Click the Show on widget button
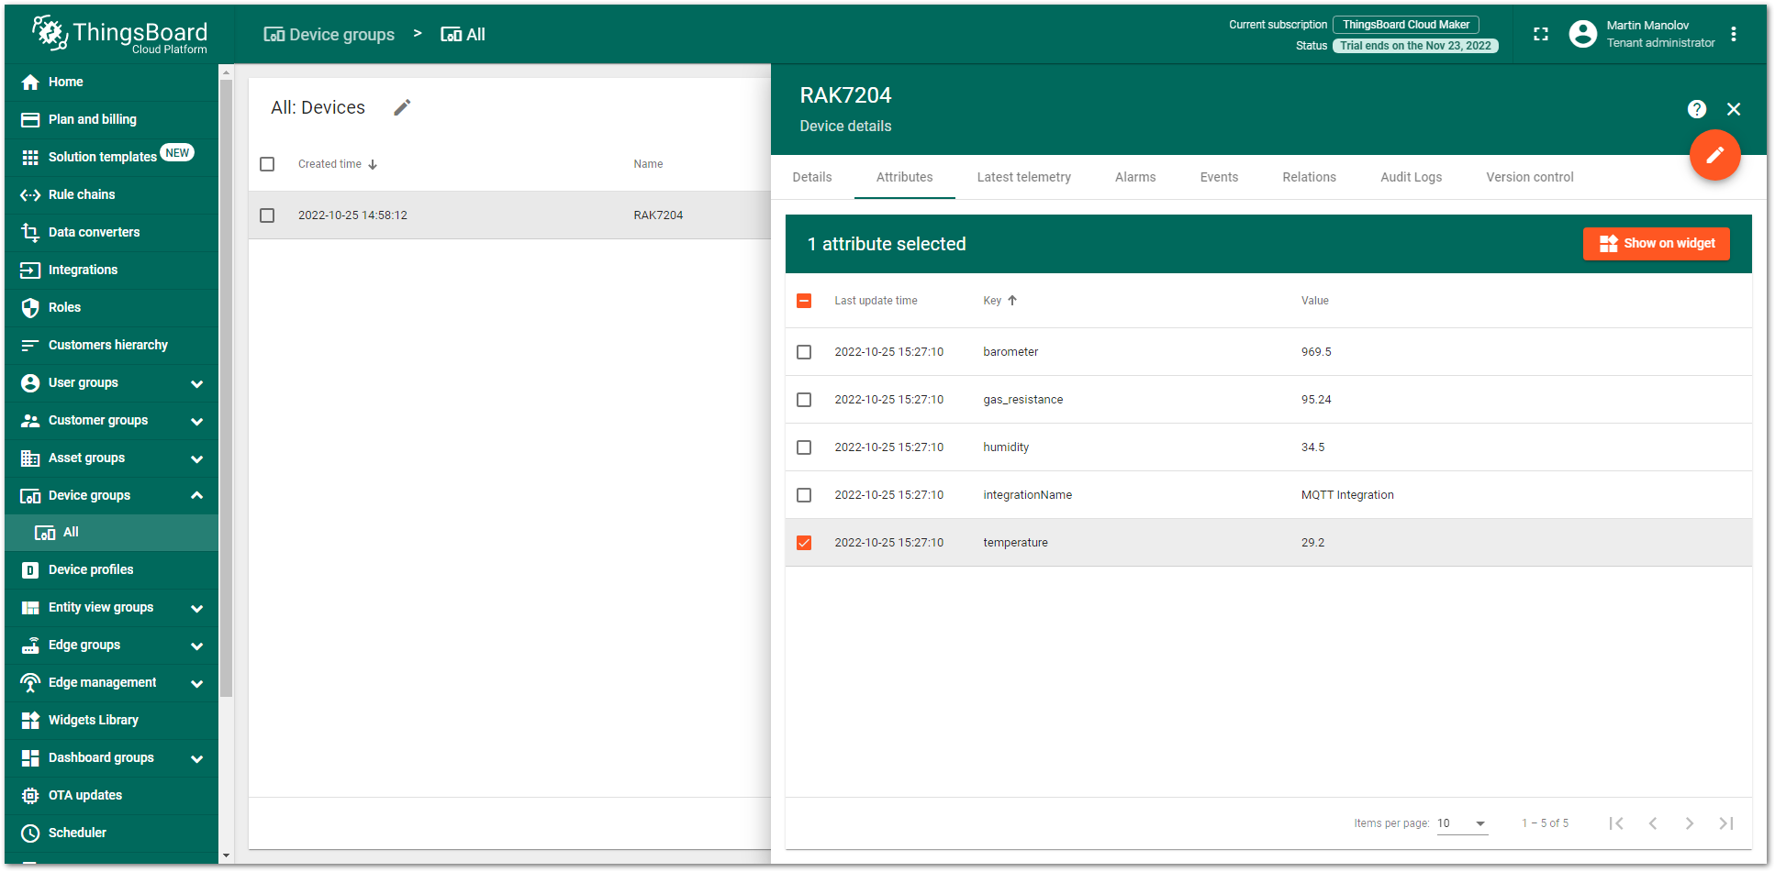The width and height of the screenshot is (1775, 872). pos(1656,244)
